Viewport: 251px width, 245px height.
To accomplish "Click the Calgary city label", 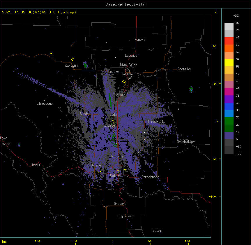I will tap(116, 175).
